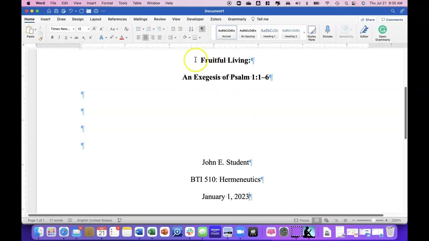
Task: Open Excel from the Dock
Action: 152,232
